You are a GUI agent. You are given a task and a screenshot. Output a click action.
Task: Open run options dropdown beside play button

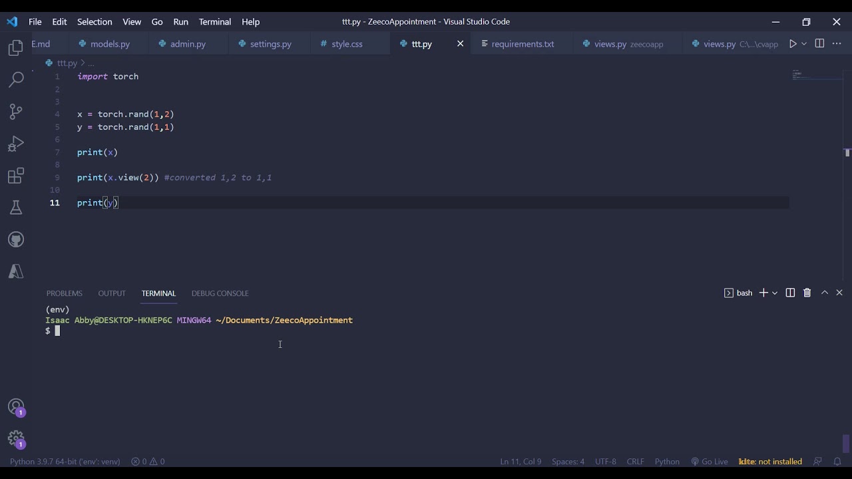[804, 44]
